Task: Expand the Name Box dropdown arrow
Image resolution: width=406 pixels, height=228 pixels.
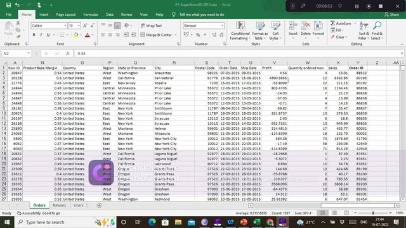Action: pyautogui.click(x=29, y=53)
